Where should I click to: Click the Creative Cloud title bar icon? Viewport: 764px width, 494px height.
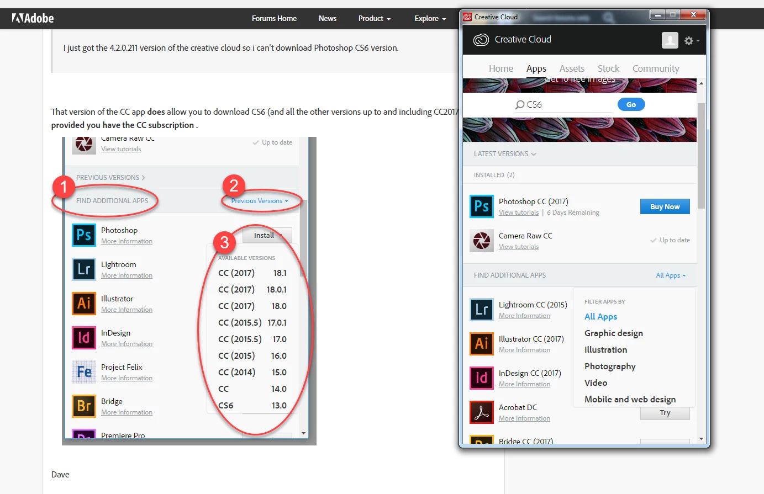467,17
